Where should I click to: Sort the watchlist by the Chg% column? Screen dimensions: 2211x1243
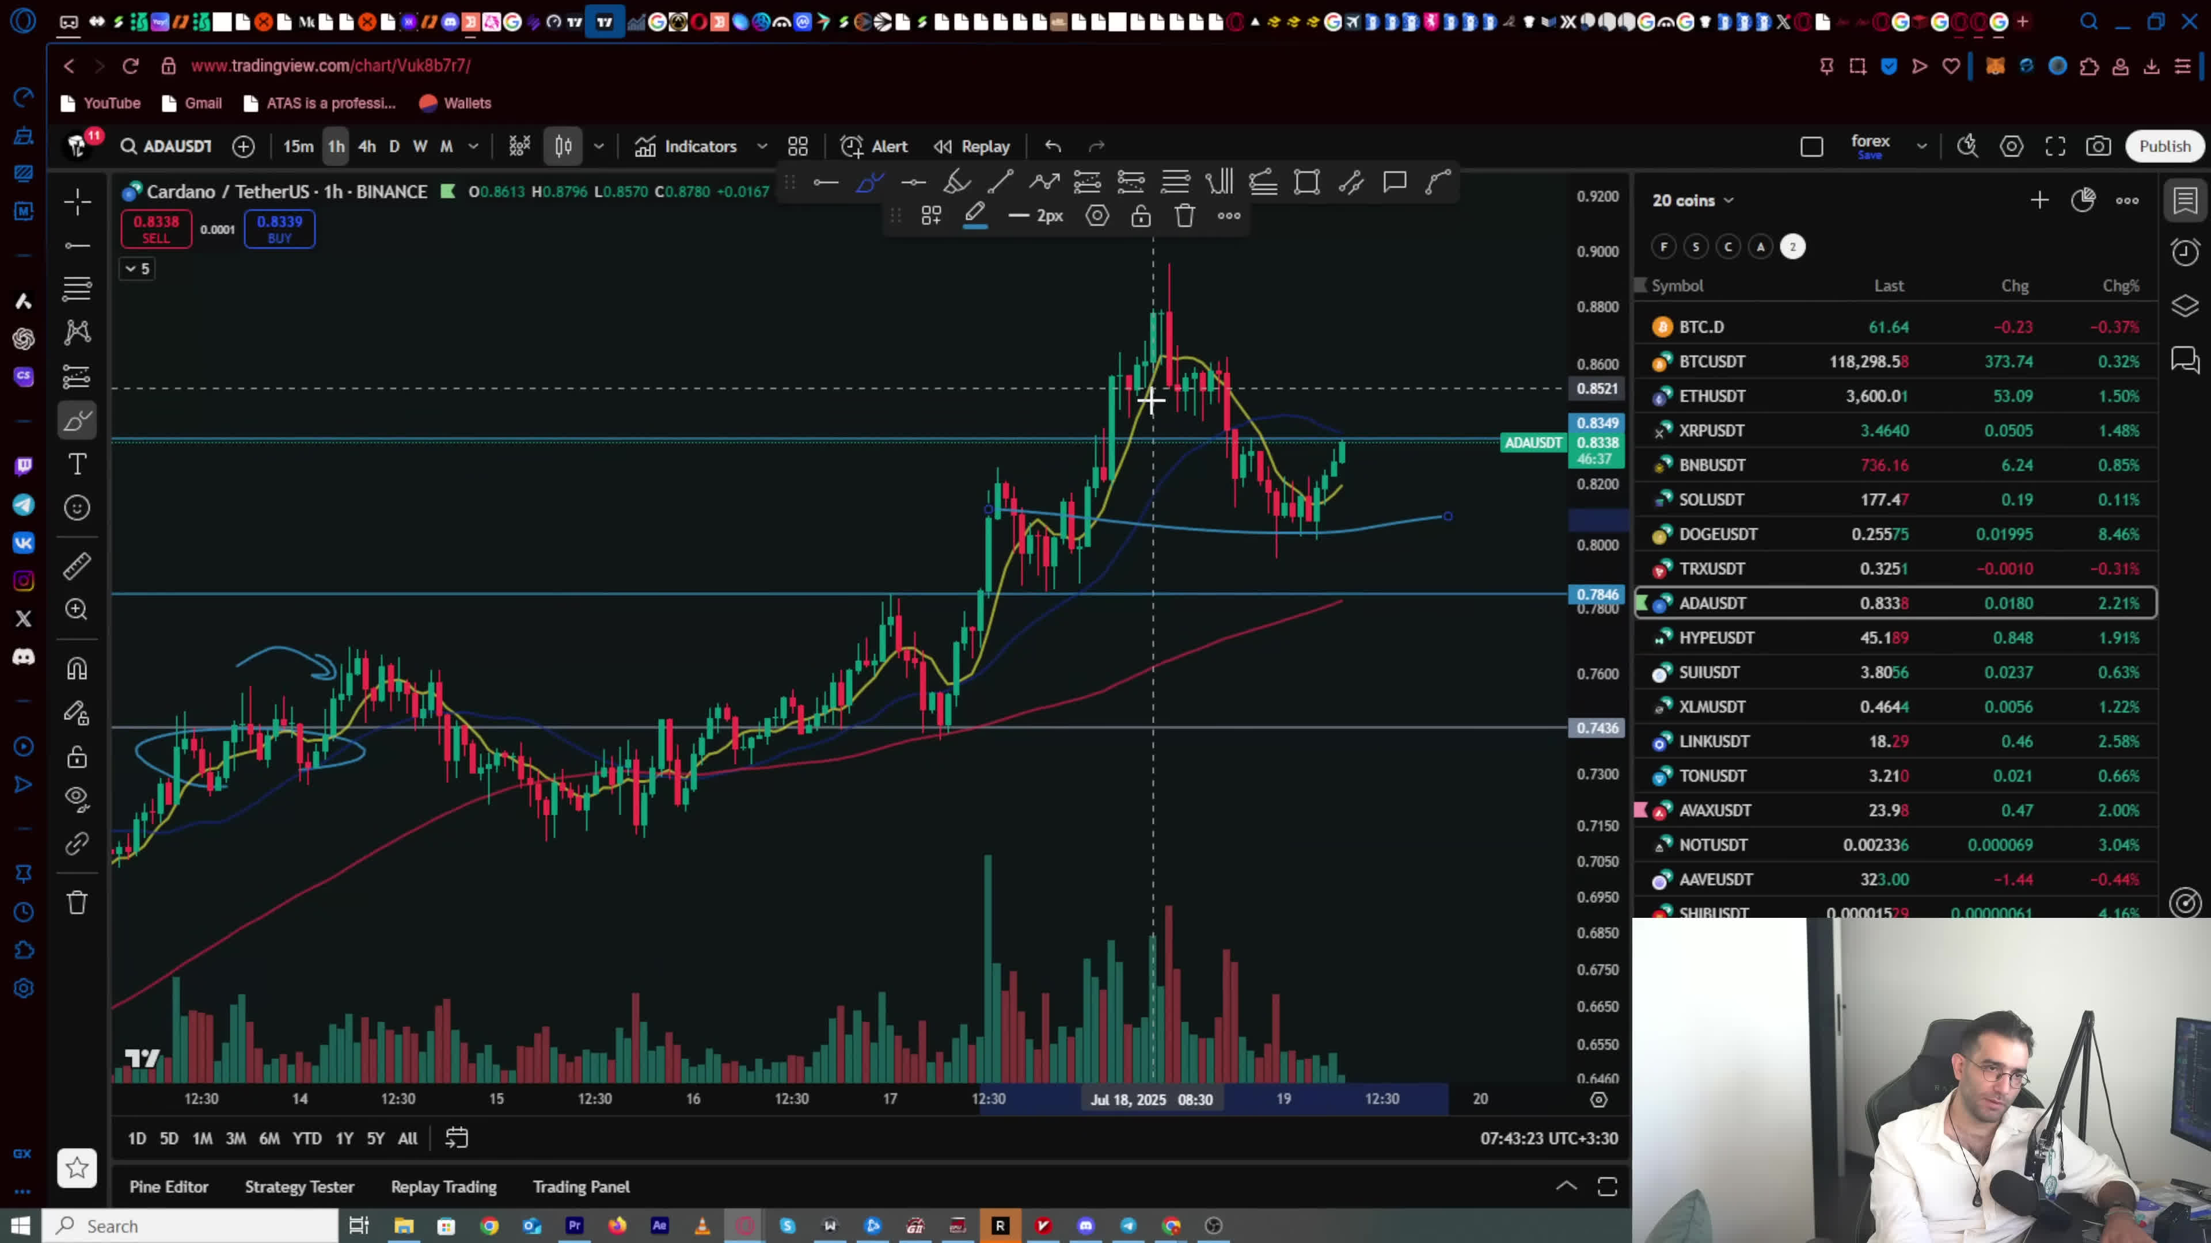click(x=2121, y=285)
